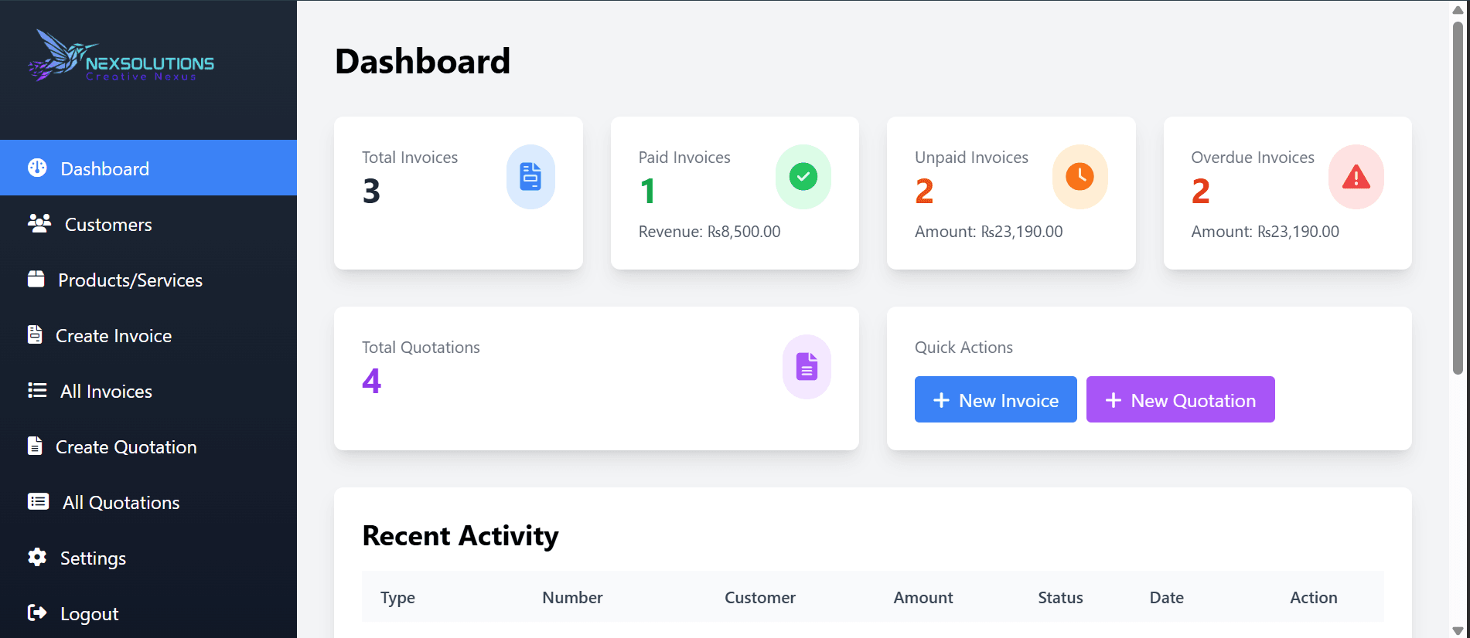Click the Unpaid Amount: Rs23,190.00 text
Image resolution: width=1470 pixels, height=638 pixels.
pos(988,232)
